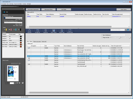This screenshot has width=133, height=99.
Task: Click the Enregi. DD save icon
Action: click(38, 31)
